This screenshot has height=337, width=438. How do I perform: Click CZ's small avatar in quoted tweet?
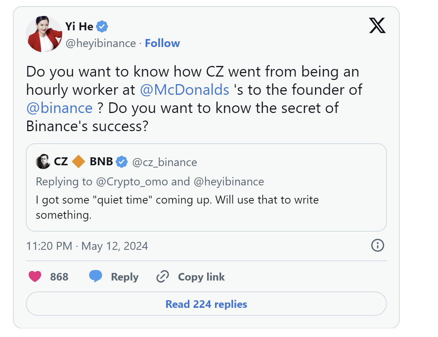point(43,162)
